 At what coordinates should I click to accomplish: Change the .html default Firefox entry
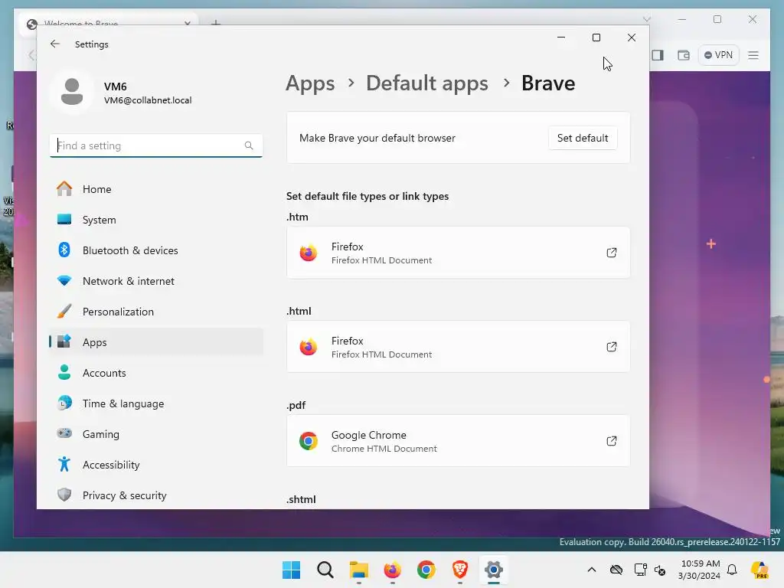pyautogui.click(x=458, y=347)
